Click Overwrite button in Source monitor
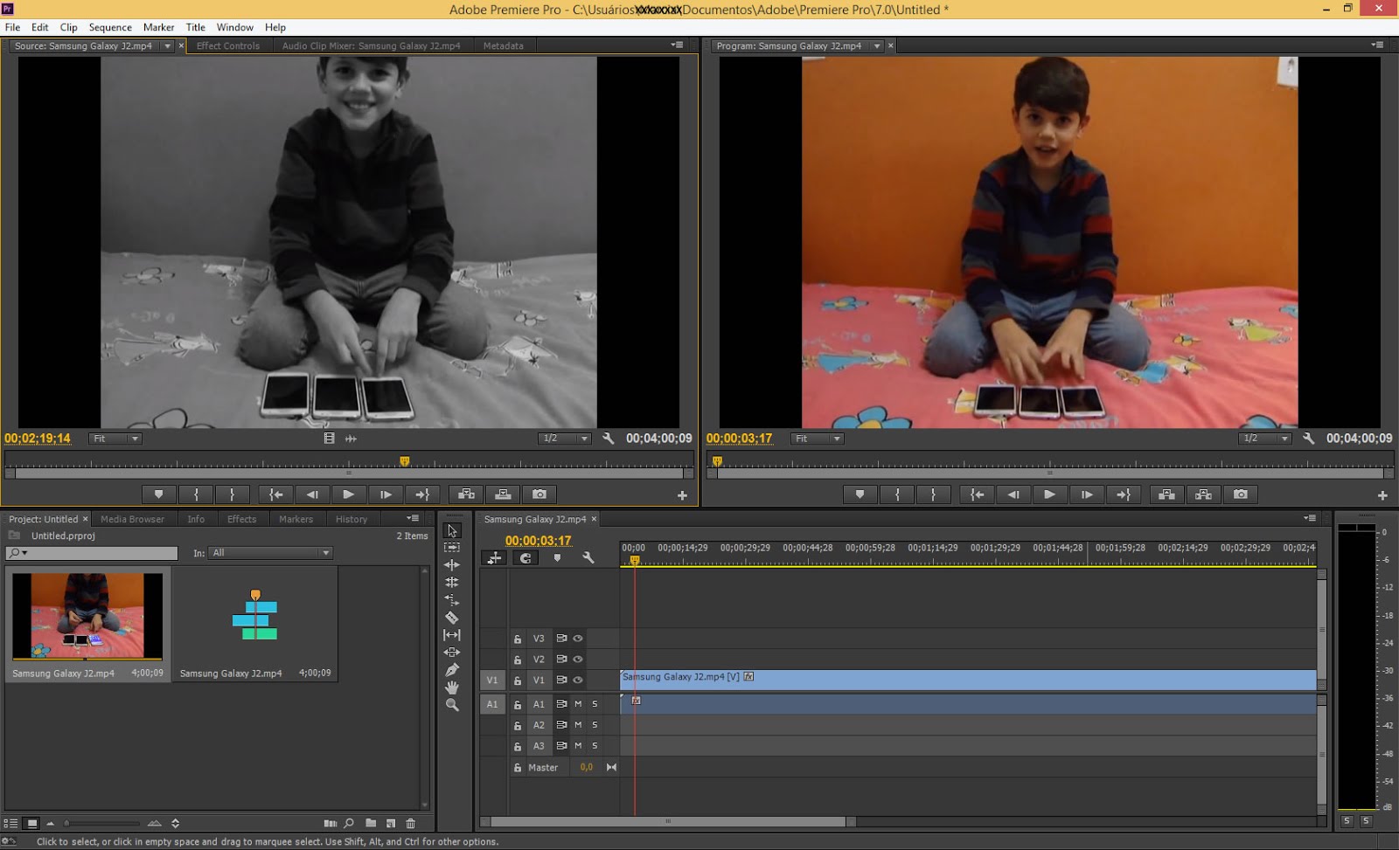The height and width of the screenshot is (850, 1399). [x=504, y=494]
